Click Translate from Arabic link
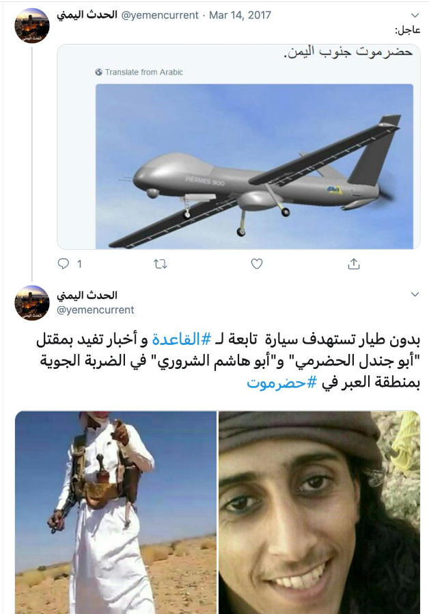Screen dimensions: 429x614 143,72
